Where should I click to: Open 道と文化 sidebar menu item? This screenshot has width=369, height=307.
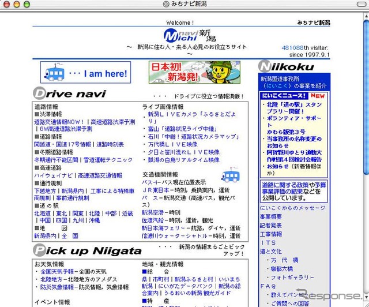click(x=270, y=252)
